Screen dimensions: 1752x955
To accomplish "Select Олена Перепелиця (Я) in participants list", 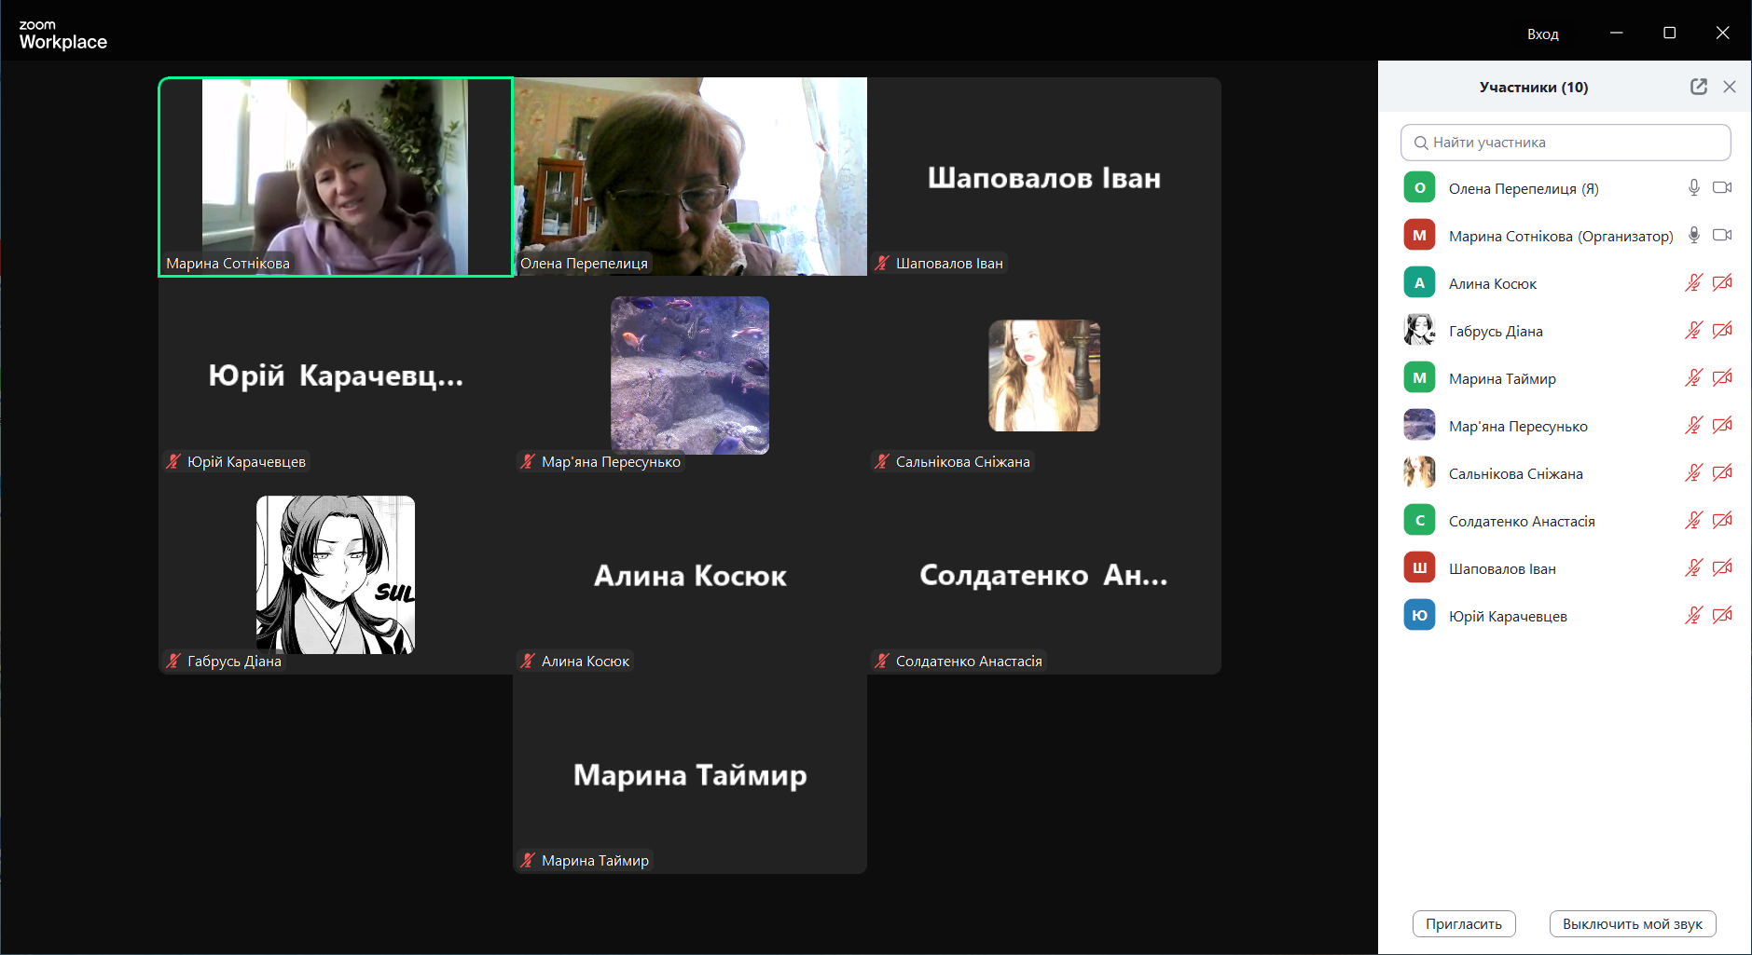I will pyautogui.click(x=1566, y=188).
